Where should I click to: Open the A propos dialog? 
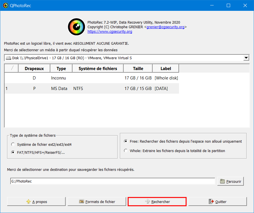click(36, 202)
